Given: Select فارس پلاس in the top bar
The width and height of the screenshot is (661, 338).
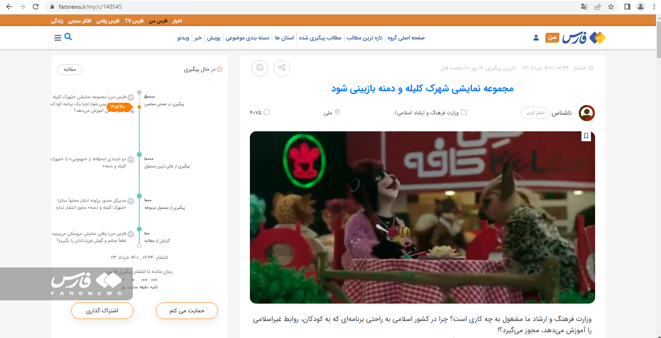Looking at the screenshot, I should point(108,21).
